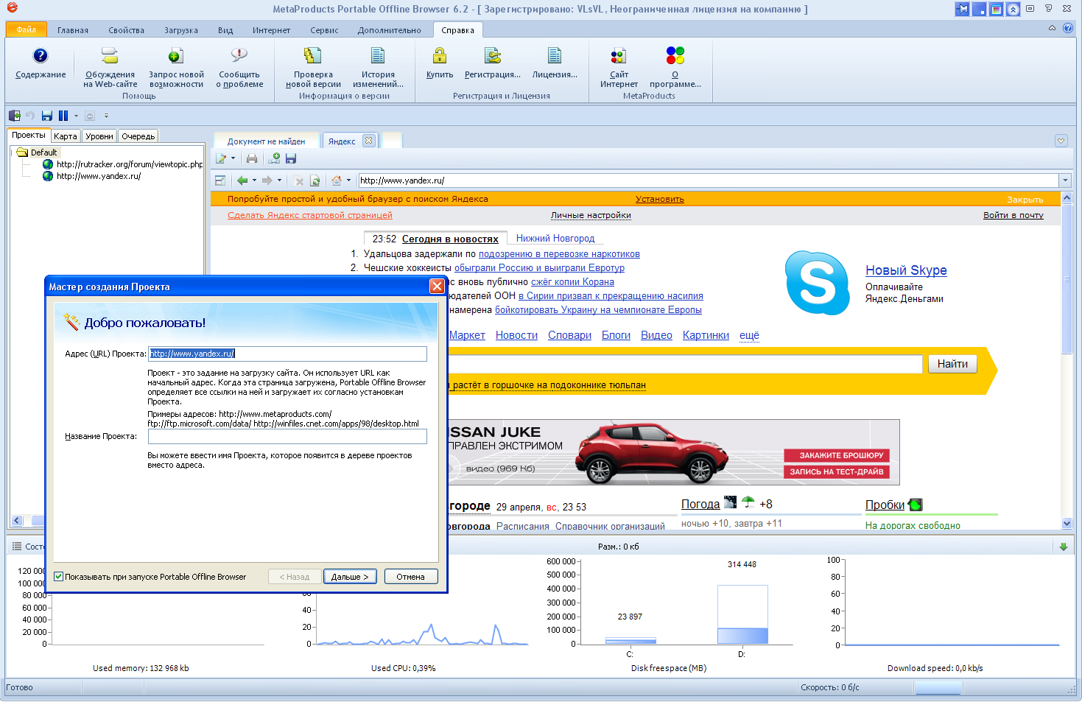Open the home icon dropdown arrow
The height and width of the screenshot is (702, 1082).
pyautogui.click(x=348, y=180)
